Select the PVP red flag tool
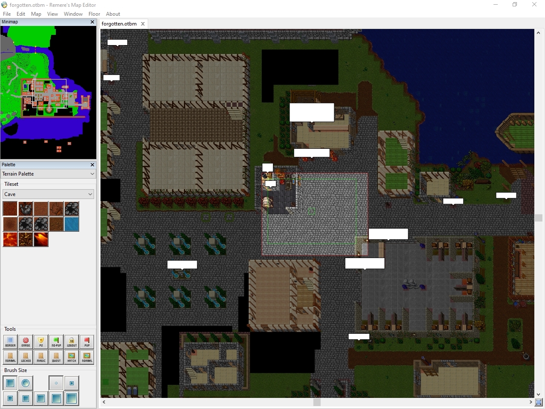 87,342
